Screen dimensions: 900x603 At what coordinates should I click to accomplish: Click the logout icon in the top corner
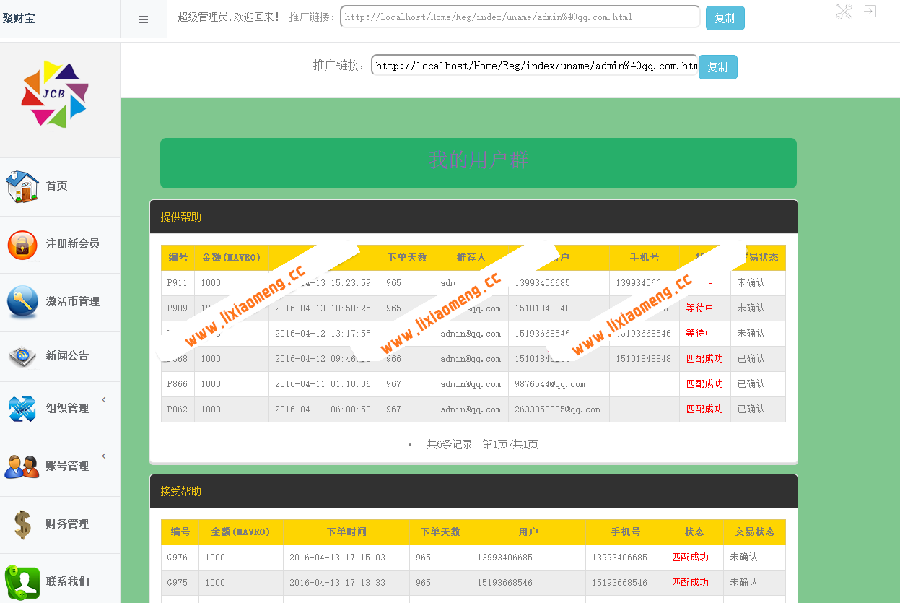click(x=871, y=12)
